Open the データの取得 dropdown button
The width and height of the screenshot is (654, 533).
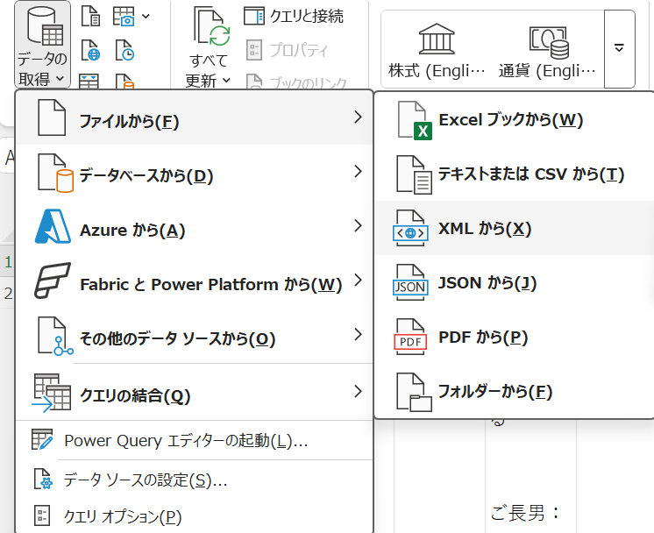click(x=43, y=45)
